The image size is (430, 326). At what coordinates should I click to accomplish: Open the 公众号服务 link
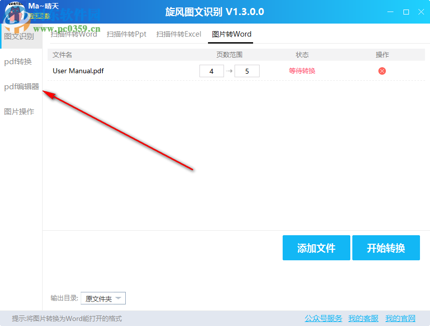click(x=323, y=318)
